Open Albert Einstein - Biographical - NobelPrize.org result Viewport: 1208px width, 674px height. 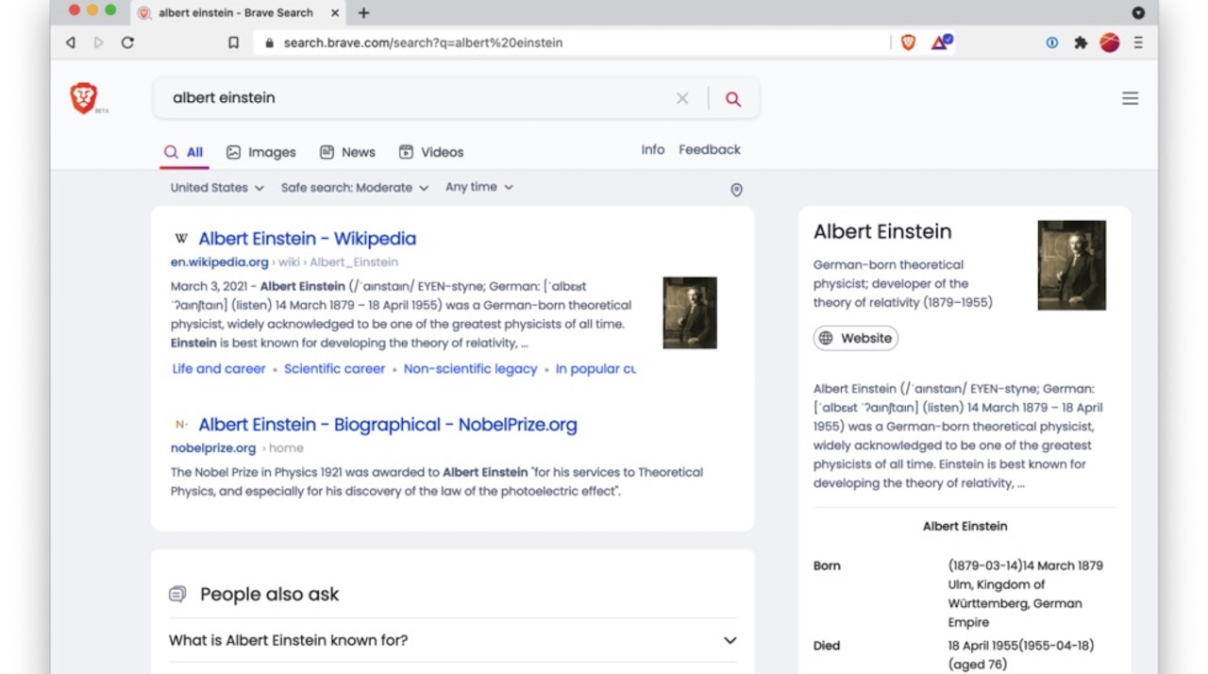click(x=388, y=425)
